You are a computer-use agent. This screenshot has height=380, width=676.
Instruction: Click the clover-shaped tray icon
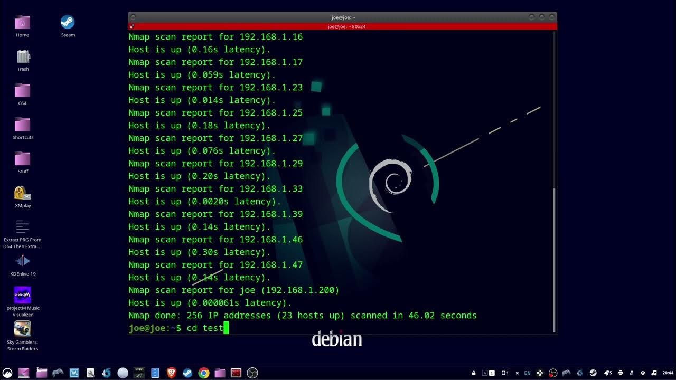[x=540, y=373]
